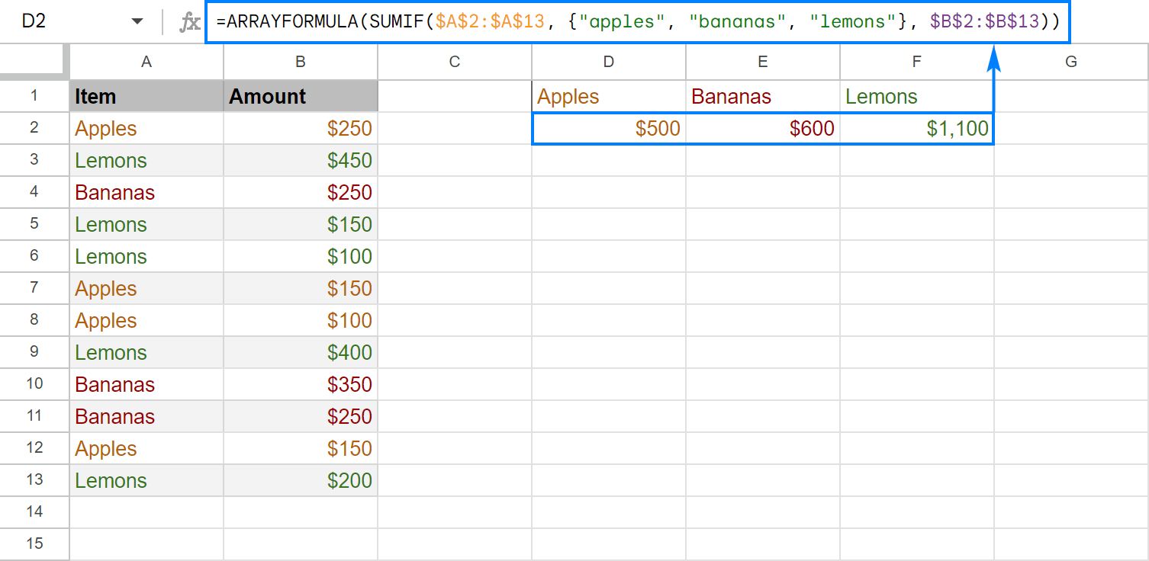Viewport: 1149px width, 561px height.
Task: Click the $450 amount cell
Action: point(301,160)
